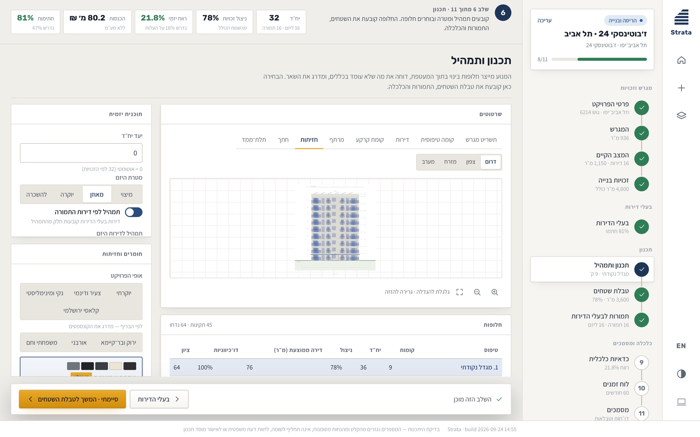Focus the יעד יח״ד input field
This screenshot has width=700, height=437.
click(81, 153)
